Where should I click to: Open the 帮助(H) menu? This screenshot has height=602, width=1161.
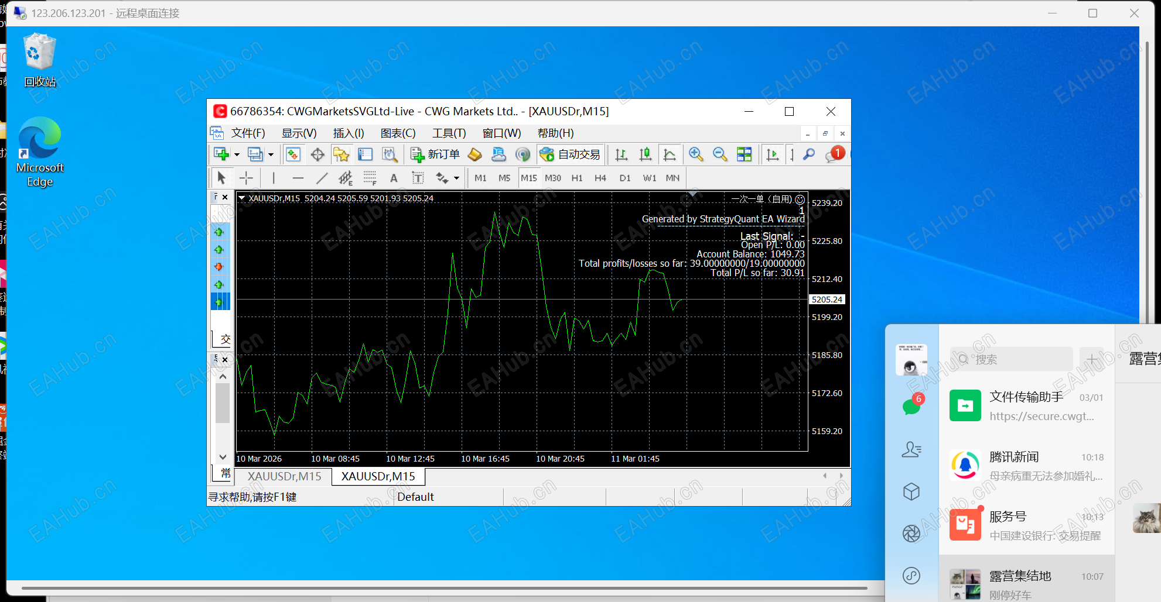[x=556, y=133]
